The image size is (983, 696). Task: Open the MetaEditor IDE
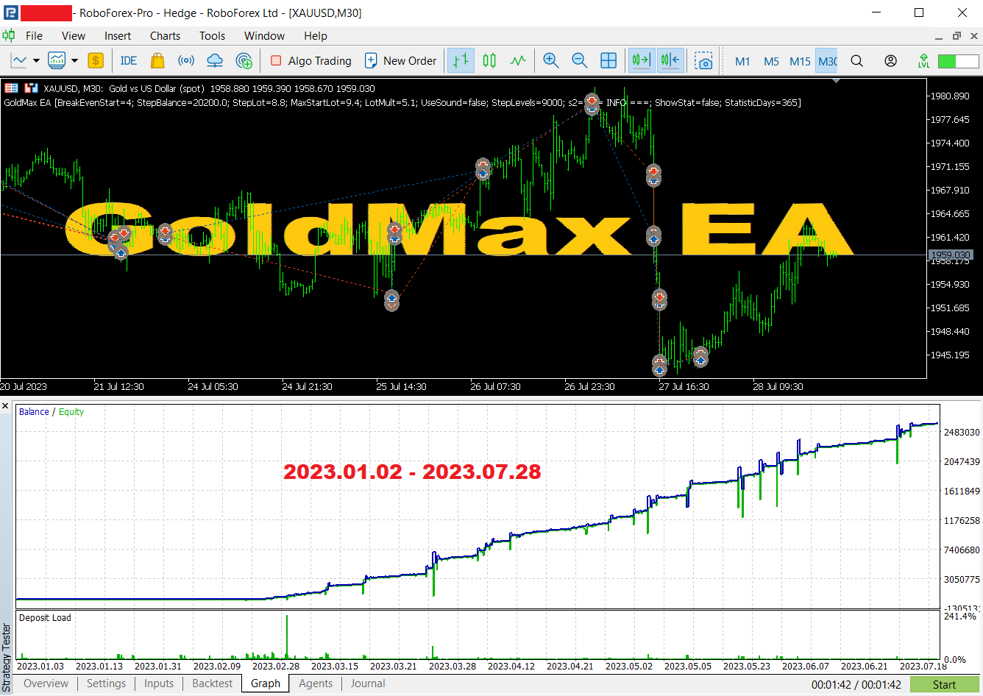129,60
